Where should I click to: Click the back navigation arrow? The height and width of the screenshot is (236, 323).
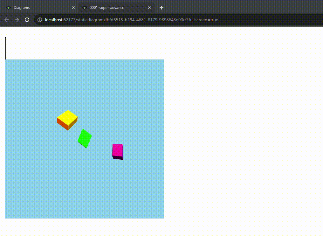tap(7, 19)
